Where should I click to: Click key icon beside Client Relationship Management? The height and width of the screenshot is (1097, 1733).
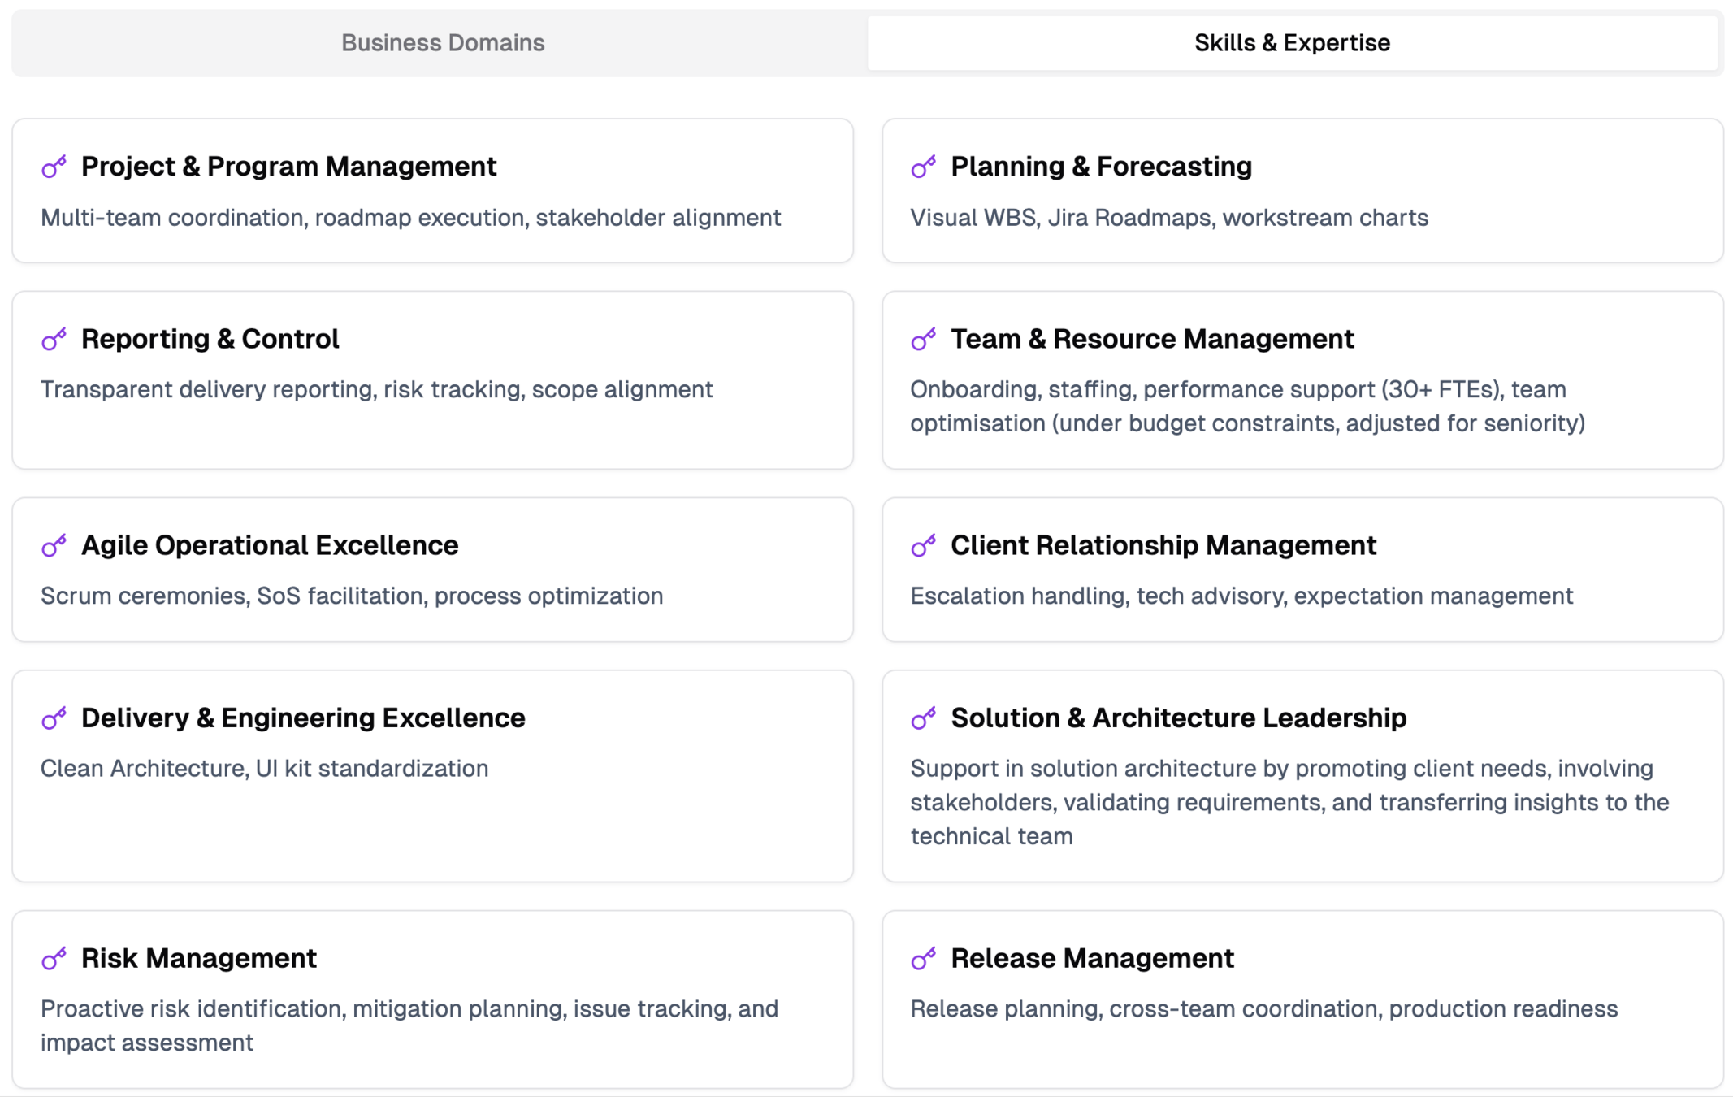[923, 545]
